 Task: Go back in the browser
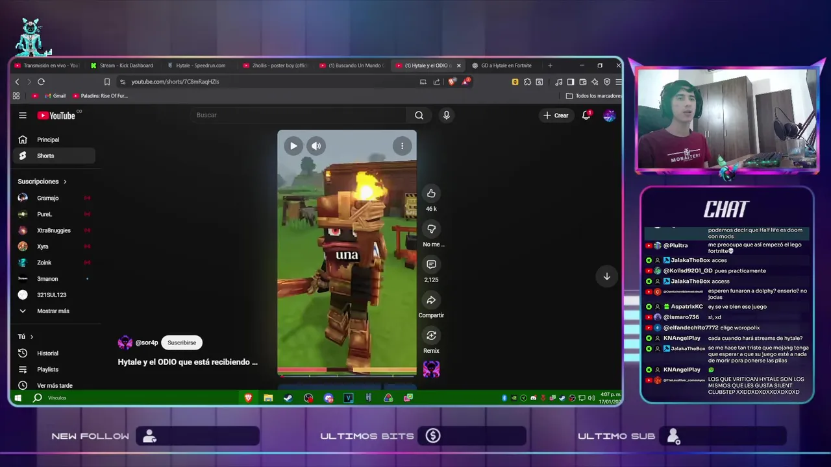pos(17,82)
